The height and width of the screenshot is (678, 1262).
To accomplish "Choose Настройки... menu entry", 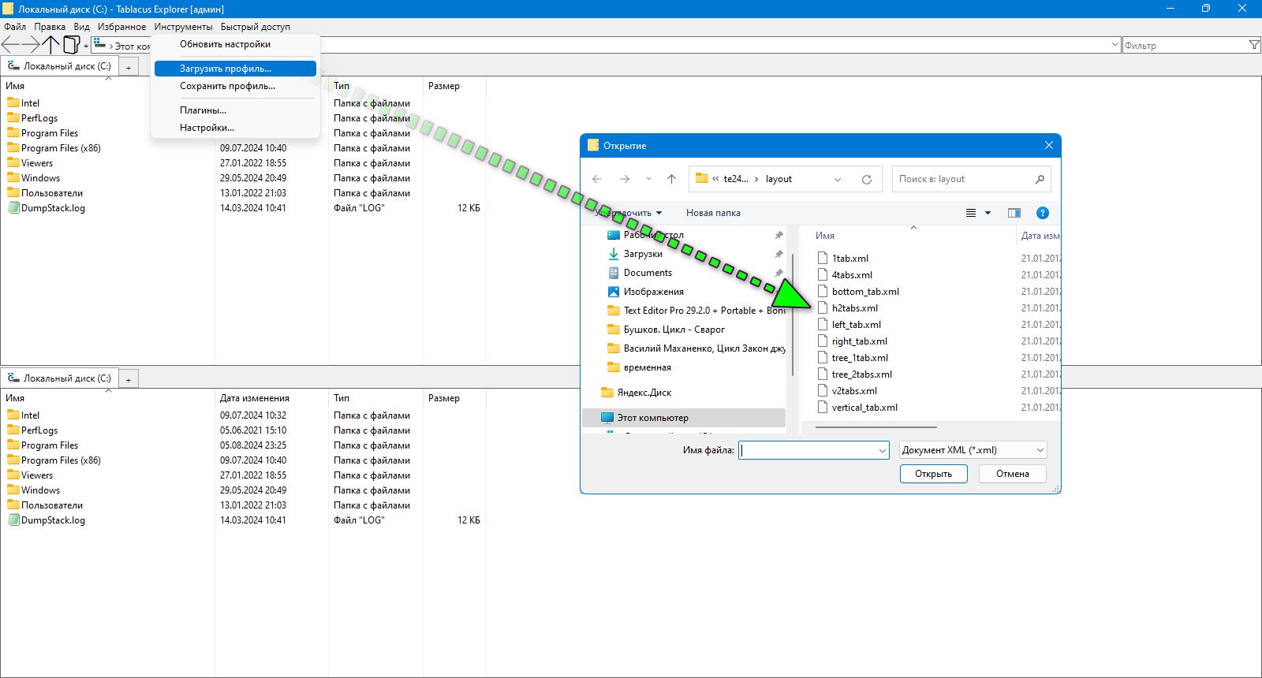I will [235, 128].
